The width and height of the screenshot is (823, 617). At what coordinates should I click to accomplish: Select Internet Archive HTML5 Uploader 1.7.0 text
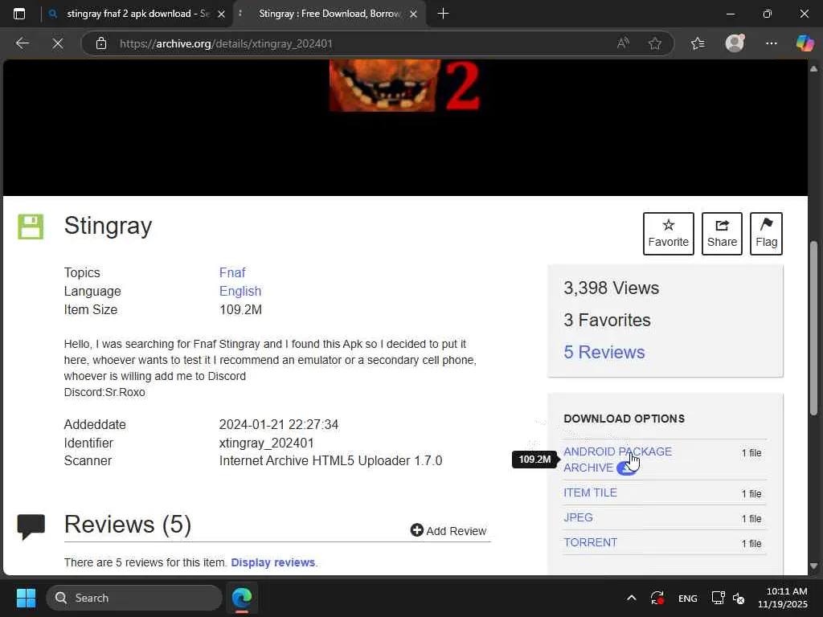tap(330, 460)
